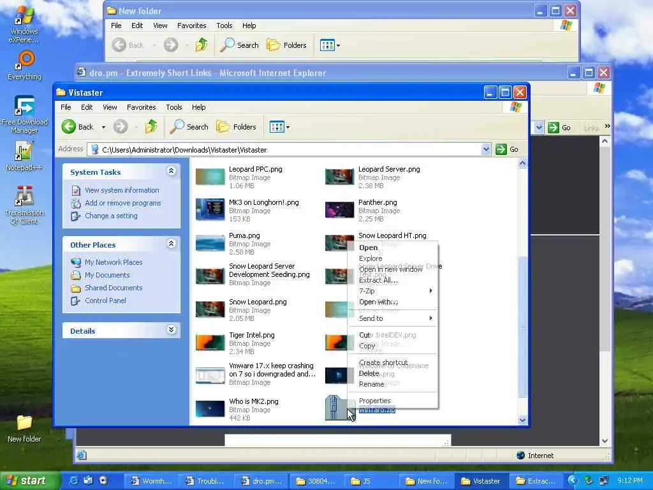Viewport: 653px width, 490px height.
Task: Open Shared Documents in Other Places
Action: click(114, 288)
